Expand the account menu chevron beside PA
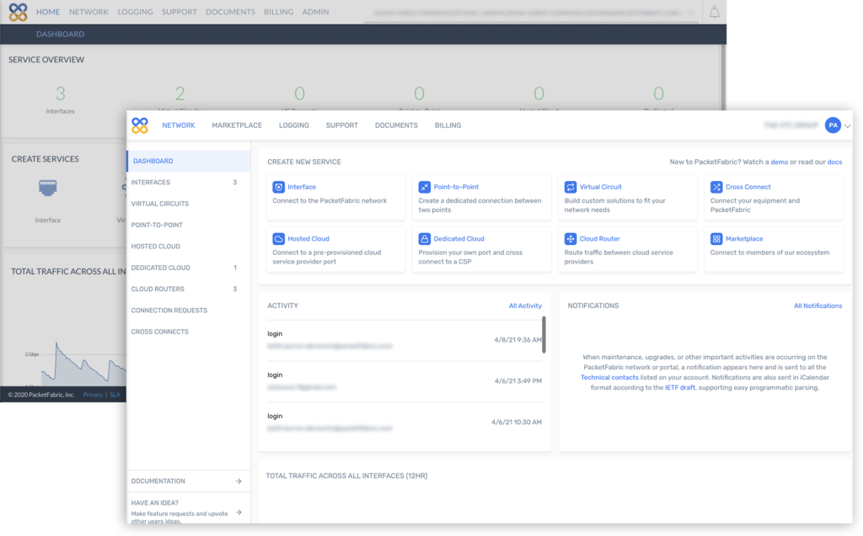 848,126
